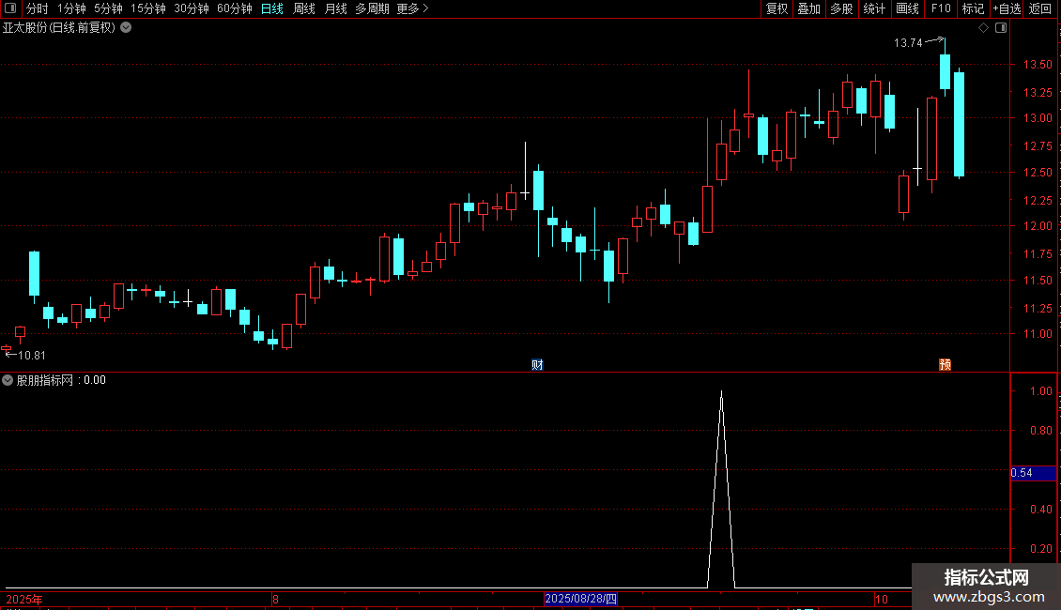Click the 亚太股份(日线.前复权) chart title
The width and height of the screenshot is (1061, 610).
coord(59,28)
